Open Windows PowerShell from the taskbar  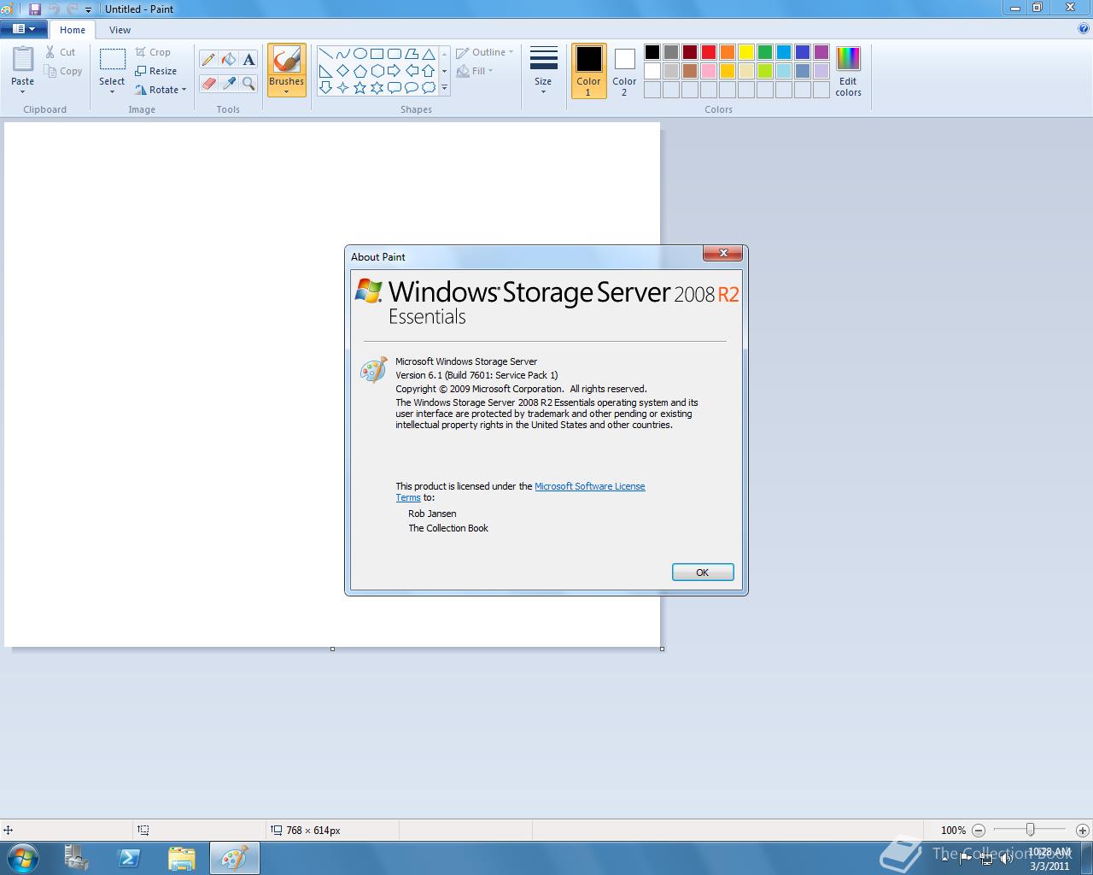(129, 858)
